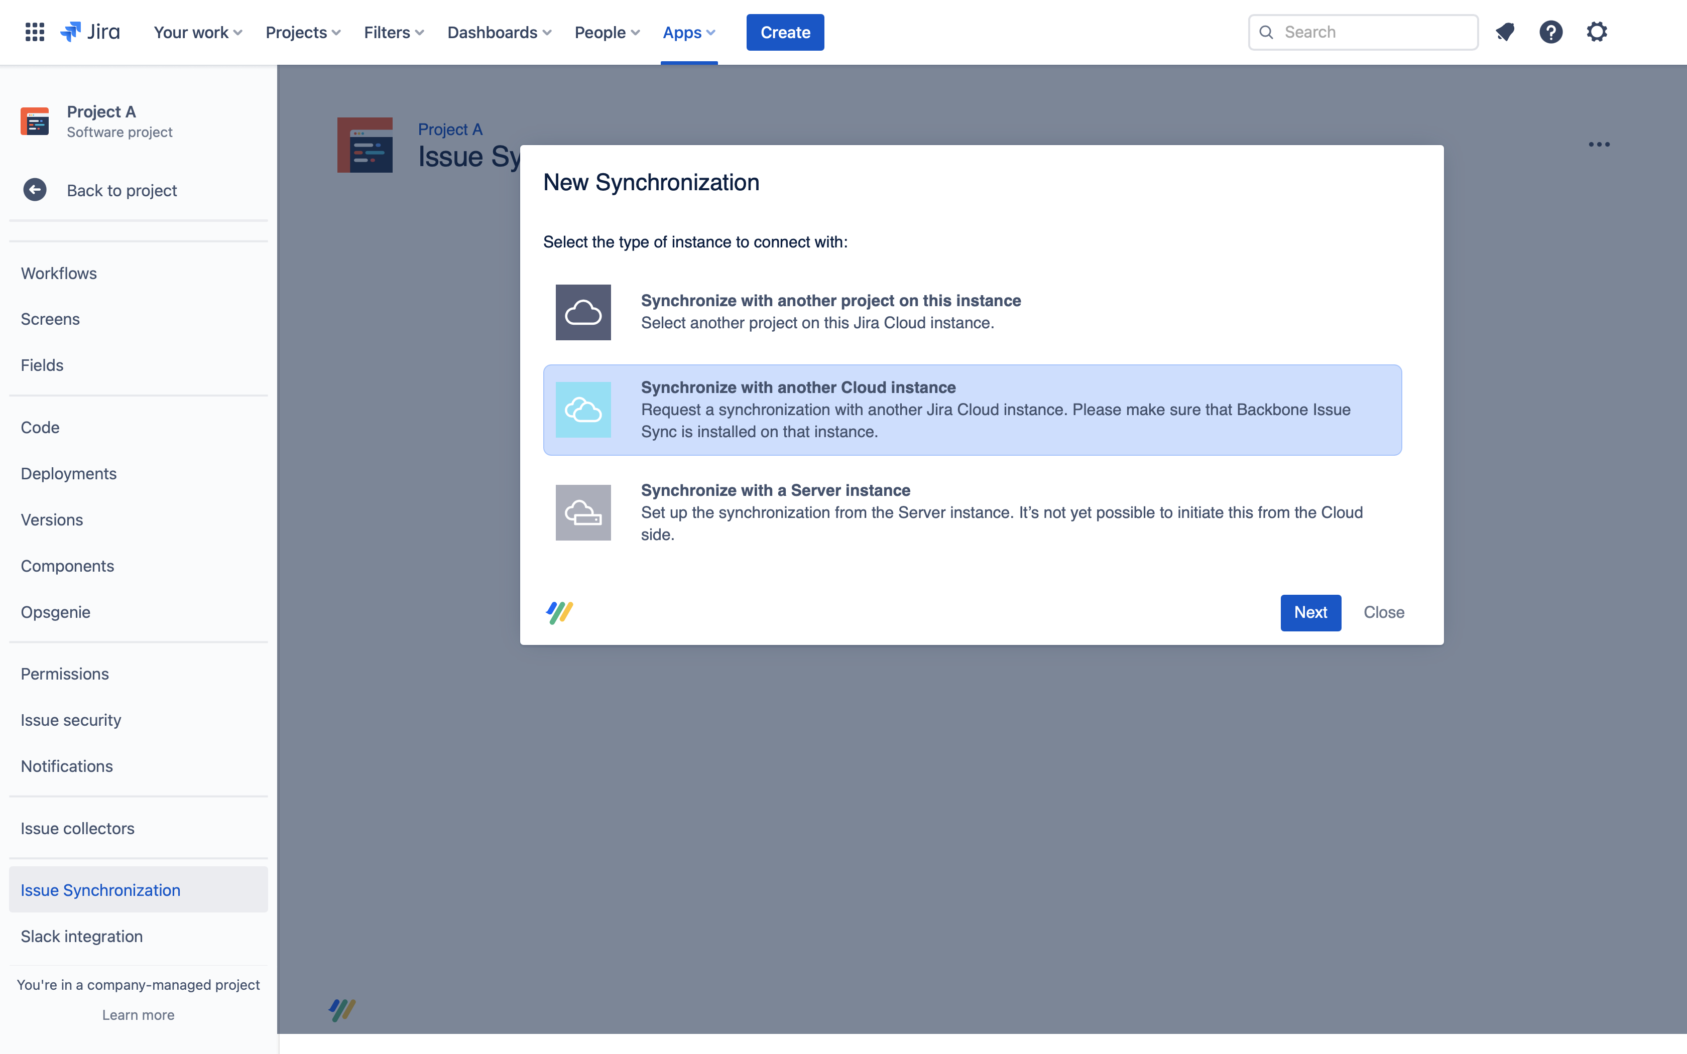Screen dimensions: 1687x1054
Task: Switch to Issue Synchronization in sidebar
Action: click(100, 889)
